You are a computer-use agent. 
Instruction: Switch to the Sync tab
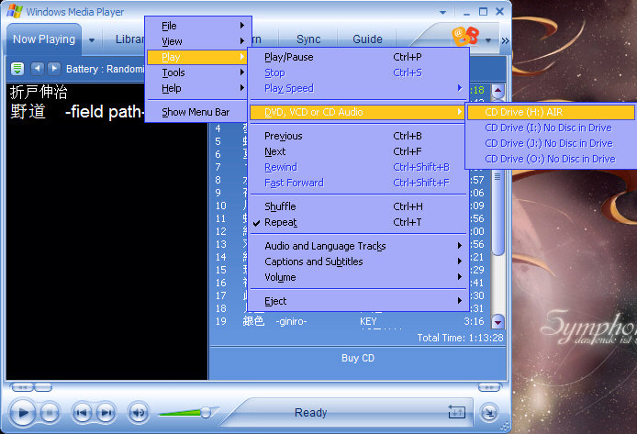click(308, 39)
